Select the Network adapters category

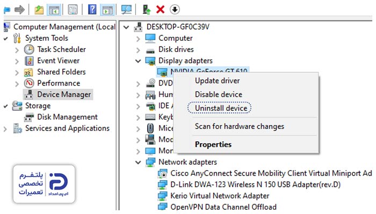coord(187,162)
